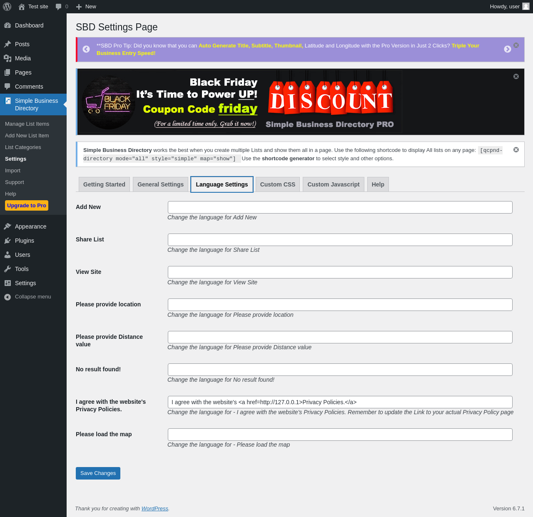Click the Dashboard gauge icon
Image resolution: width=533 pixels, height=517 pixels.
7,25
